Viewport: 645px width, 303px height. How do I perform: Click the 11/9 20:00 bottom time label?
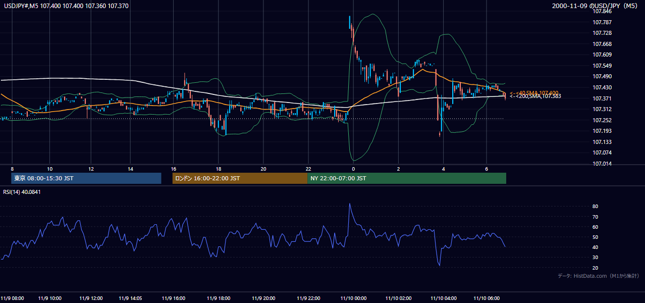263,298
